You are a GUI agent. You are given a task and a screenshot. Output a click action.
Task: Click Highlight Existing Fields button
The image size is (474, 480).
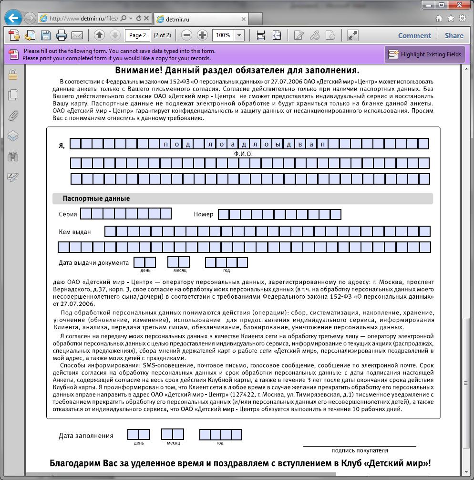[425, 54]
